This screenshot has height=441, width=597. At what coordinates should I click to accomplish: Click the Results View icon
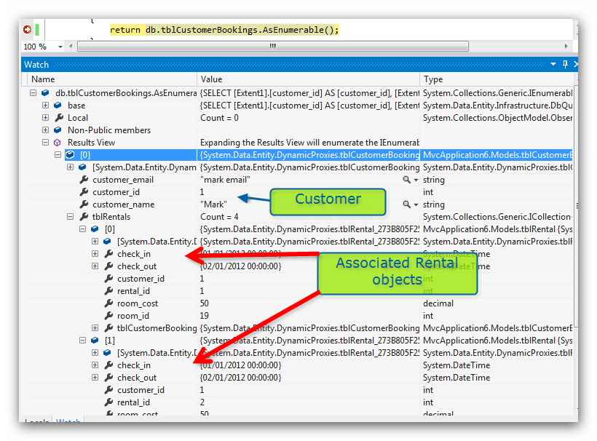click(x=57, y=143)
